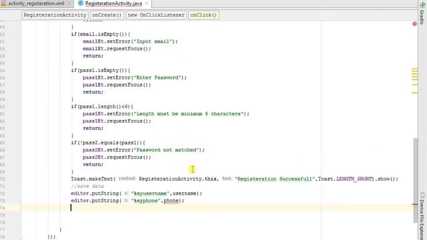The height and width of the screenshot is (240, 427).
Task: Open the Gradle tool window
Action: (422, 13)
